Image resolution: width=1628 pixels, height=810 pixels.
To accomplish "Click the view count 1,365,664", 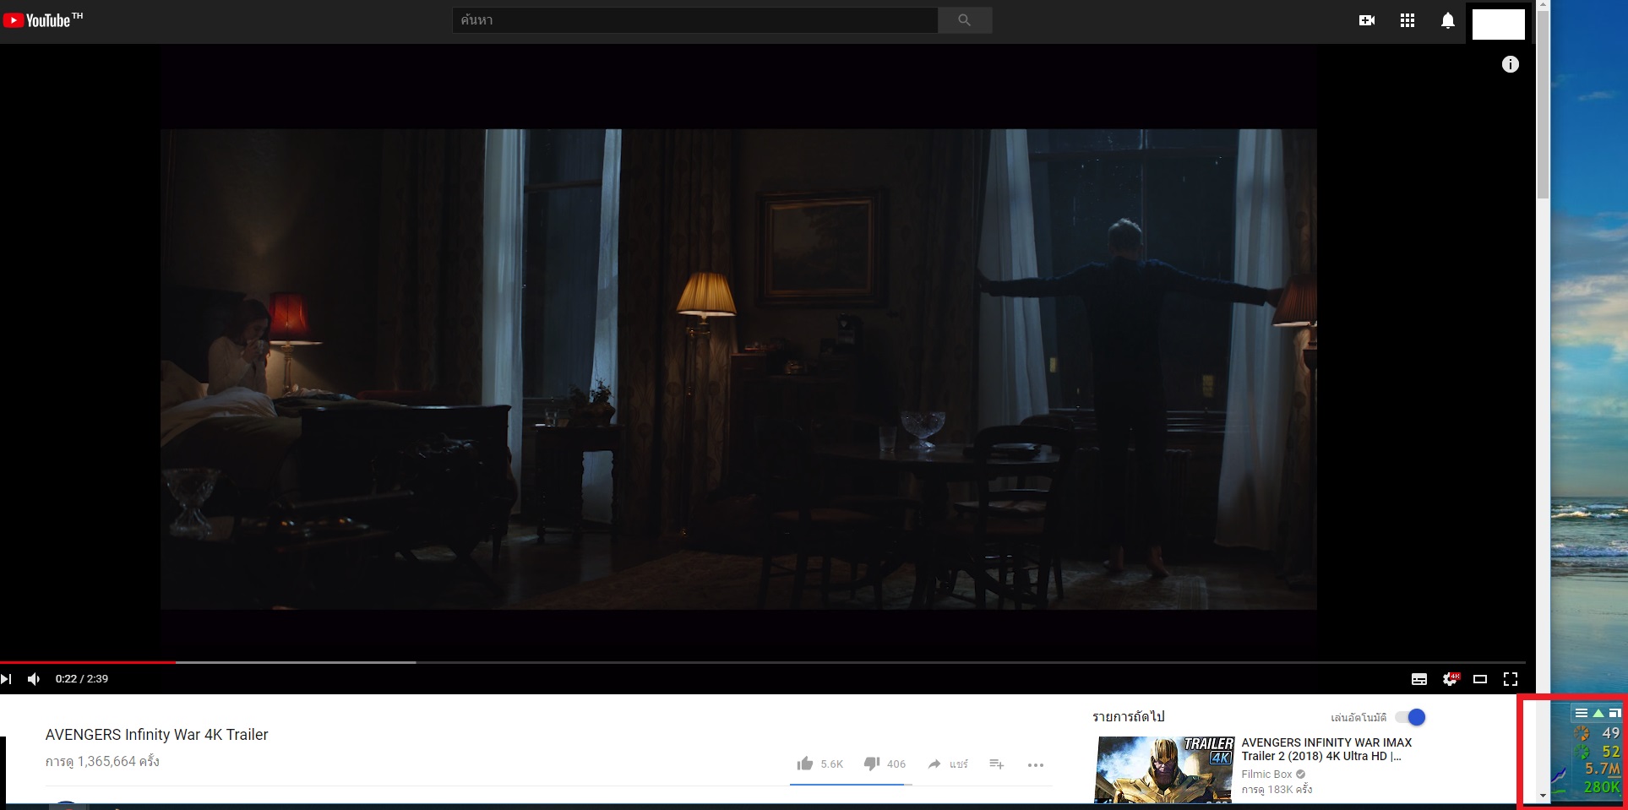I will 102,761.
